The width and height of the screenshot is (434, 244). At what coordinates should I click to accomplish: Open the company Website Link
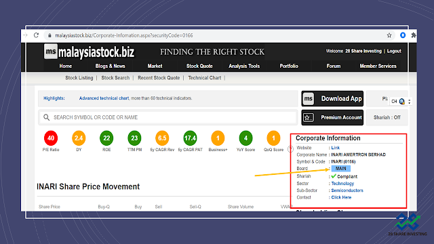pyautogui.click(x=336, y=148)
